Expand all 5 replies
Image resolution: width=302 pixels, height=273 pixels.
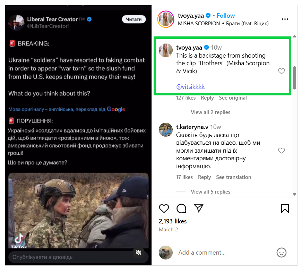[x=210, y=192]
